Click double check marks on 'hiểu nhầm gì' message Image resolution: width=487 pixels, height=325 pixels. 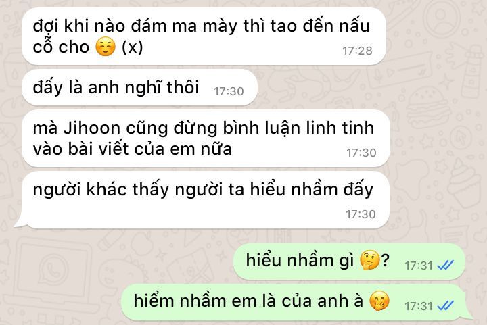[445, 266]
